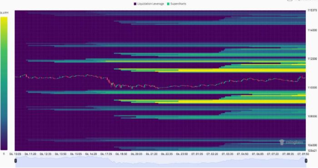This screenshot has height=168, width=318.
Task: Click the partially visible top-right toolbar icon
Action: pyautogui.click(x=290, y=0)
